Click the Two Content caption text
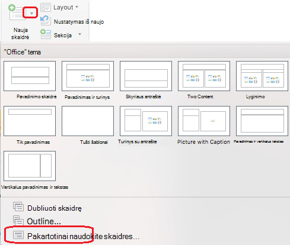The image size is (290, 245). pos(200,96)
